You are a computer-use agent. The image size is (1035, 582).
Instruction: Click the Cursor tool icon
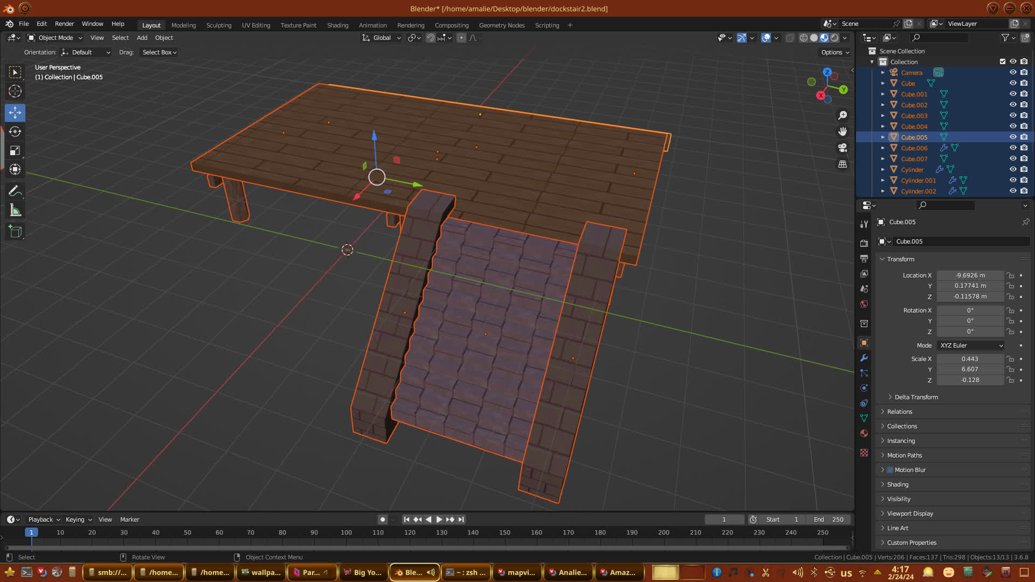coord(15,91)
